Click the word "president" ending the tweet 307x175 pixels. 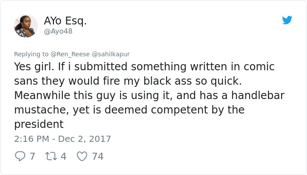39,124
